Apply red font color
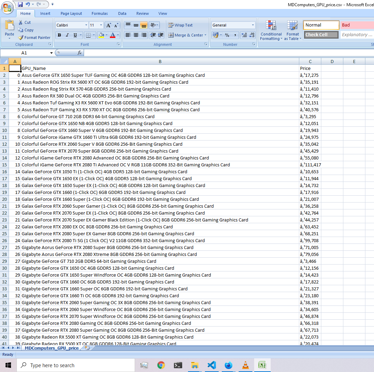Image resolution: width=374 pixels, height=372 pixels. (x=113, y=35)
